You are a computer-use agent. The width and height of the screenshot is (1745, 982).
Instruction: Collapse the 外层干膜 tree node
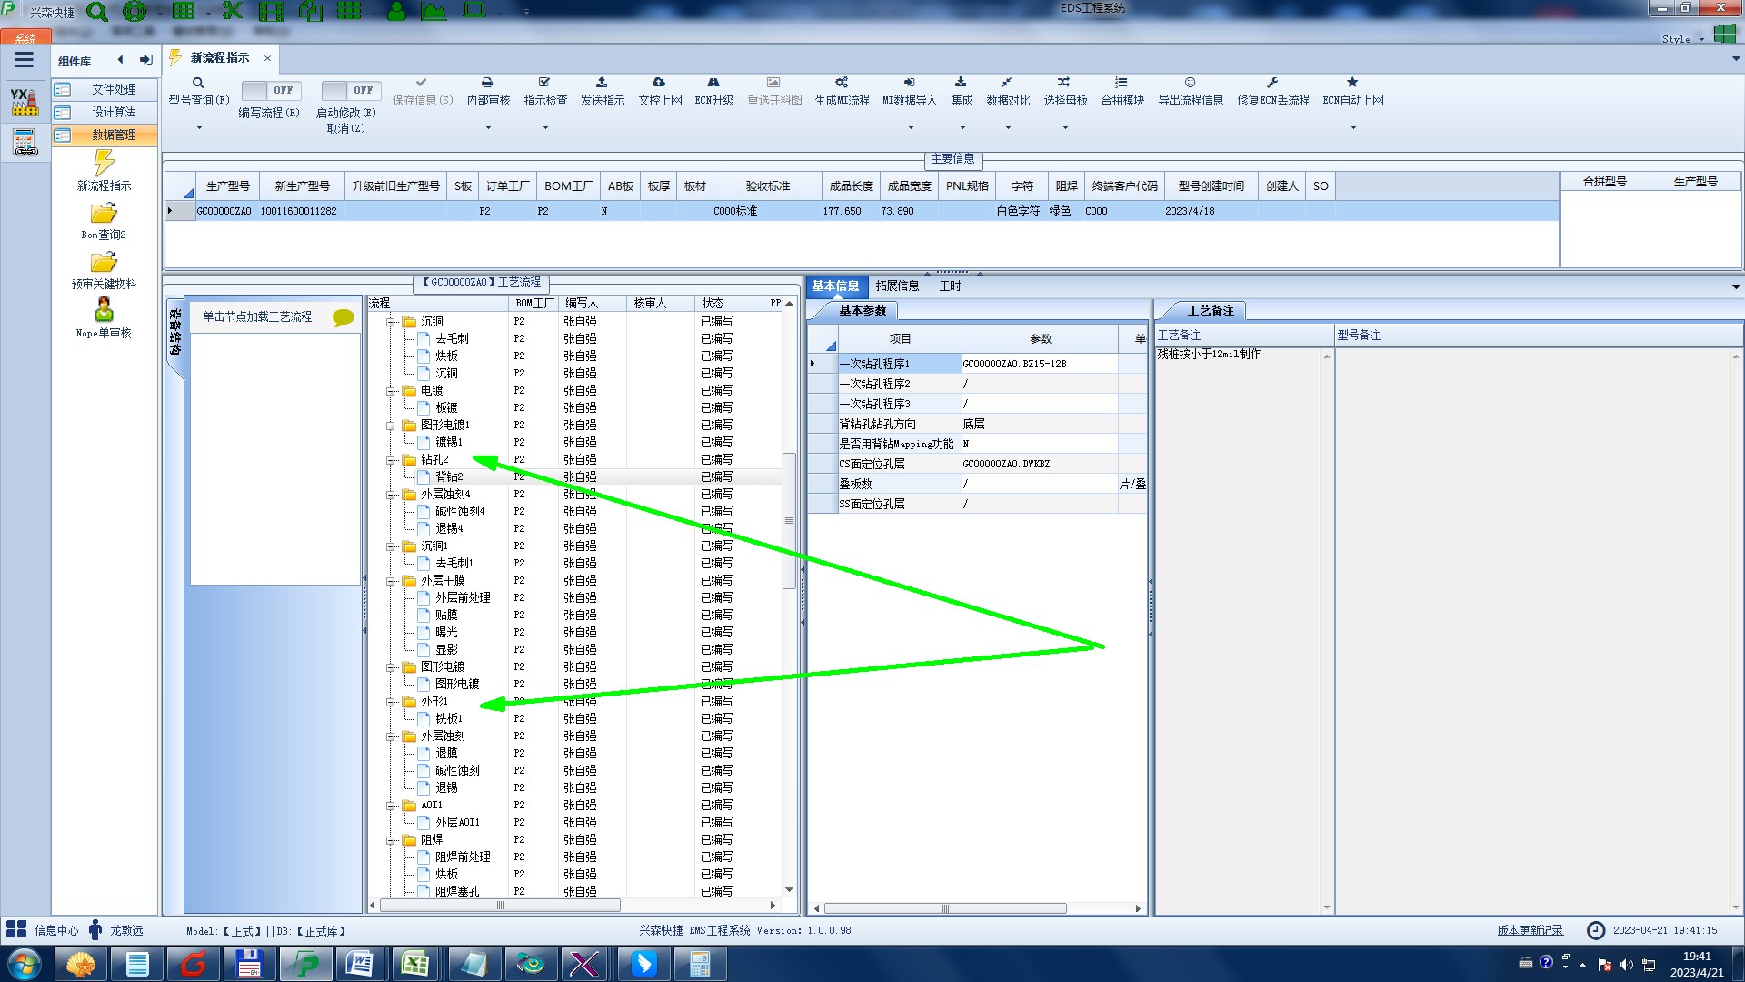[391, 581]
